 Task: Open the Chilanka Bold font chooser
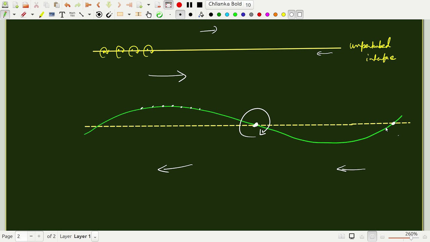click(230, 5)
